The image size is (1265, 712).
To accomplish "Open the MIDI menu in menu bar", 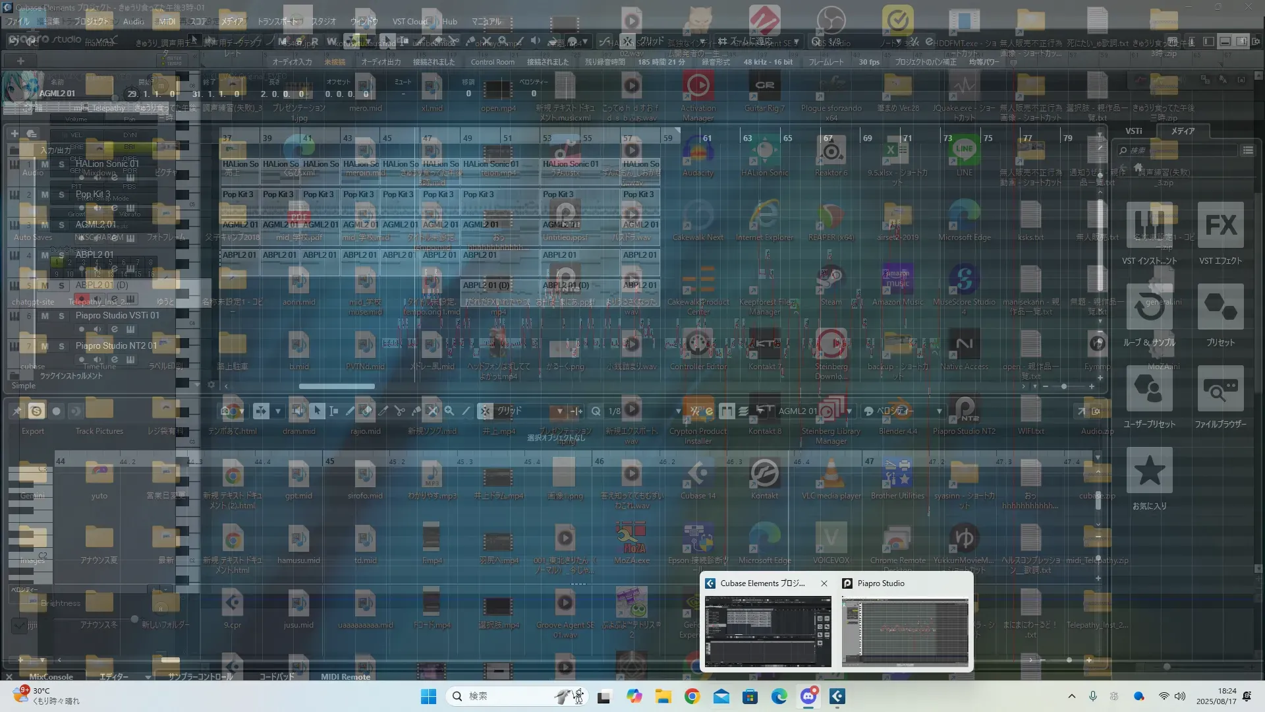I will coord(167,21).
